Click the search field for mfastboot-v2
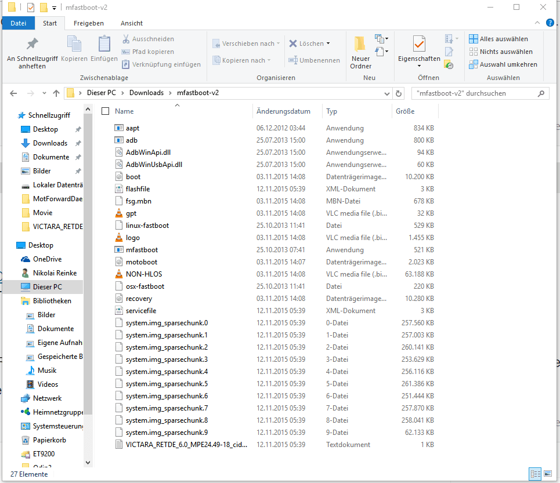 click(x=476, y=93)
